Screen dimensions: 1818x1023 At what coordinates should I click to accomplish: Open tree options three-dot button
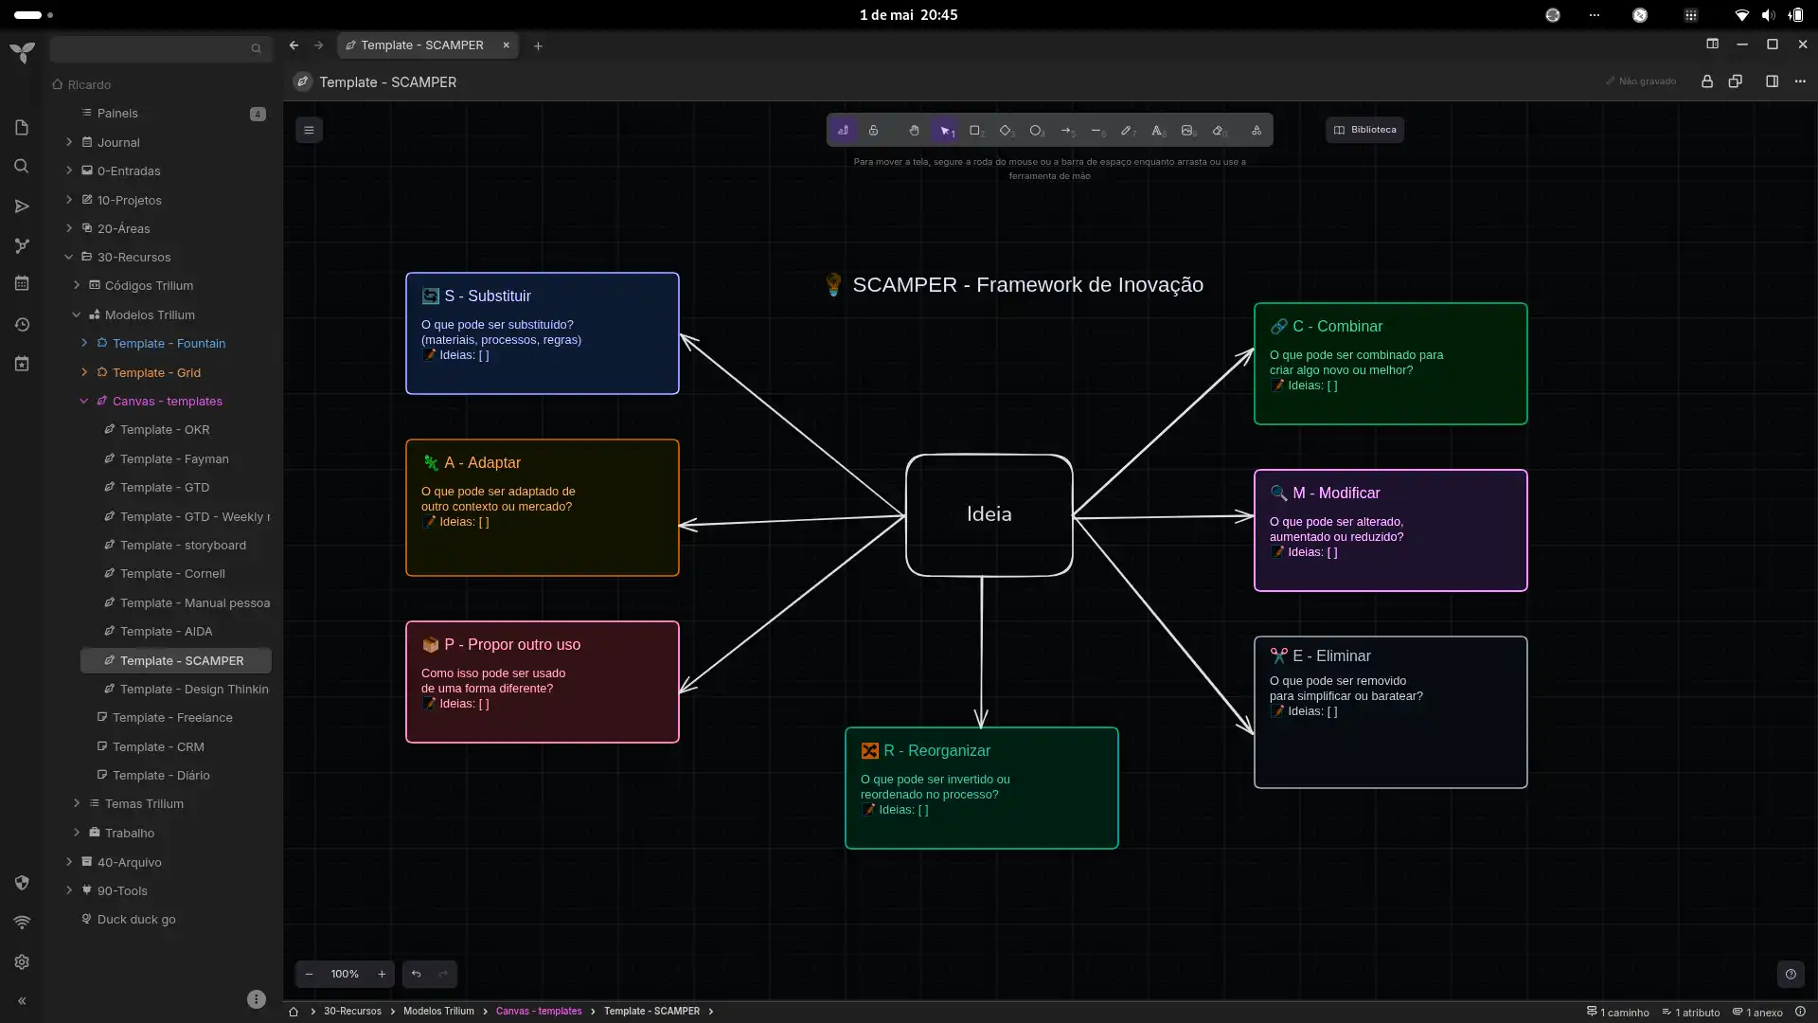click(256, 999)
